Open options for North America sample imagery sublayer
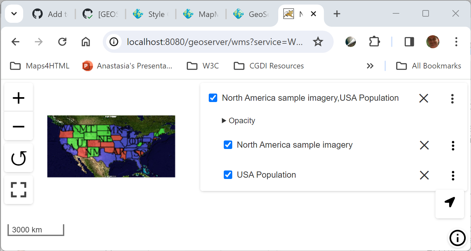 tap(453, 145)
